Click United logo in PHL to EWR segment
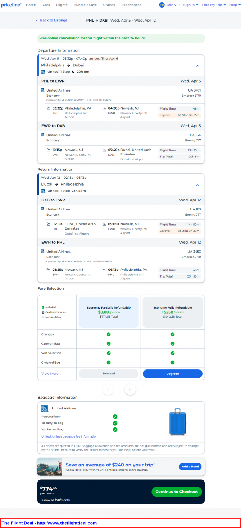Viewport: 241px width, 528px height. (x=42, y=90)
